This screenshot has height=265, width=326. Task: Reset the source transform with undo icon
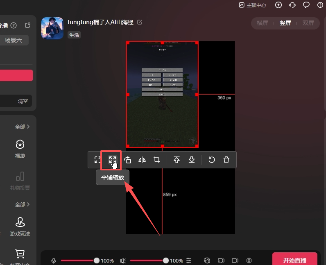click(x=211, y=160)
